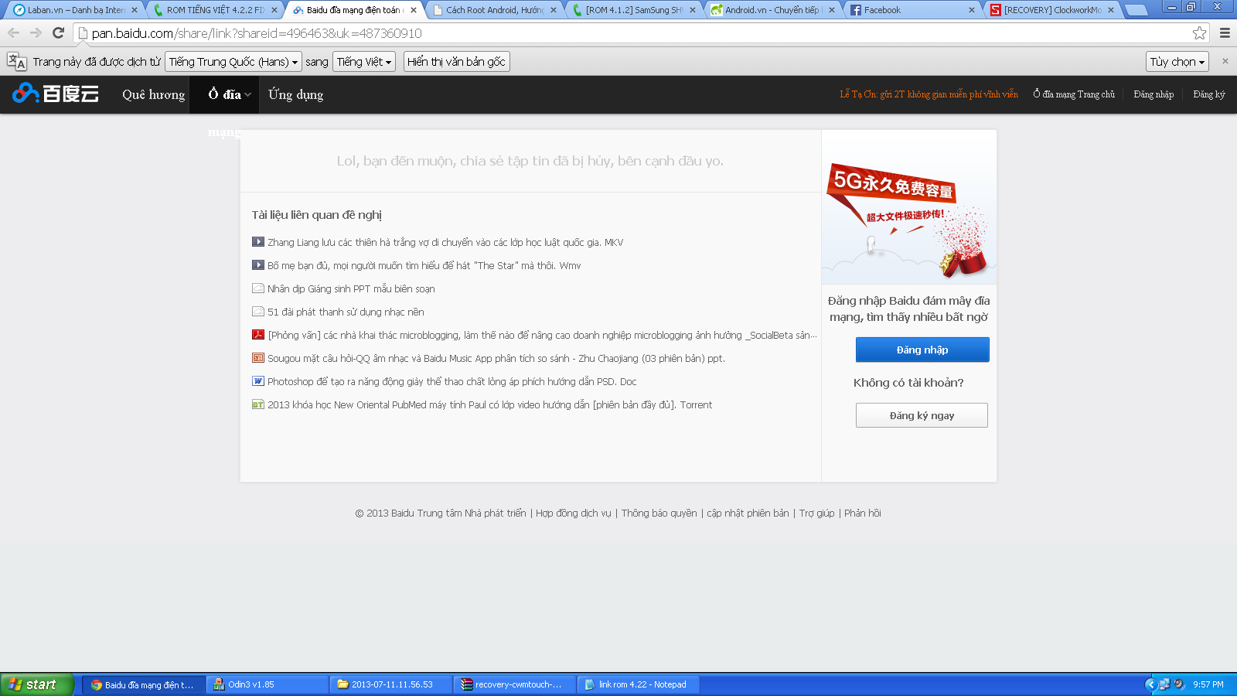The image size is (1237, 696).
Task: Click Phản hồi footer link
Action: pos(862,513)
